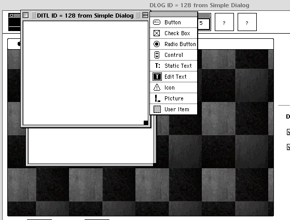Pick the Icon item tool
Screen dimensions: 290x220
173,87
